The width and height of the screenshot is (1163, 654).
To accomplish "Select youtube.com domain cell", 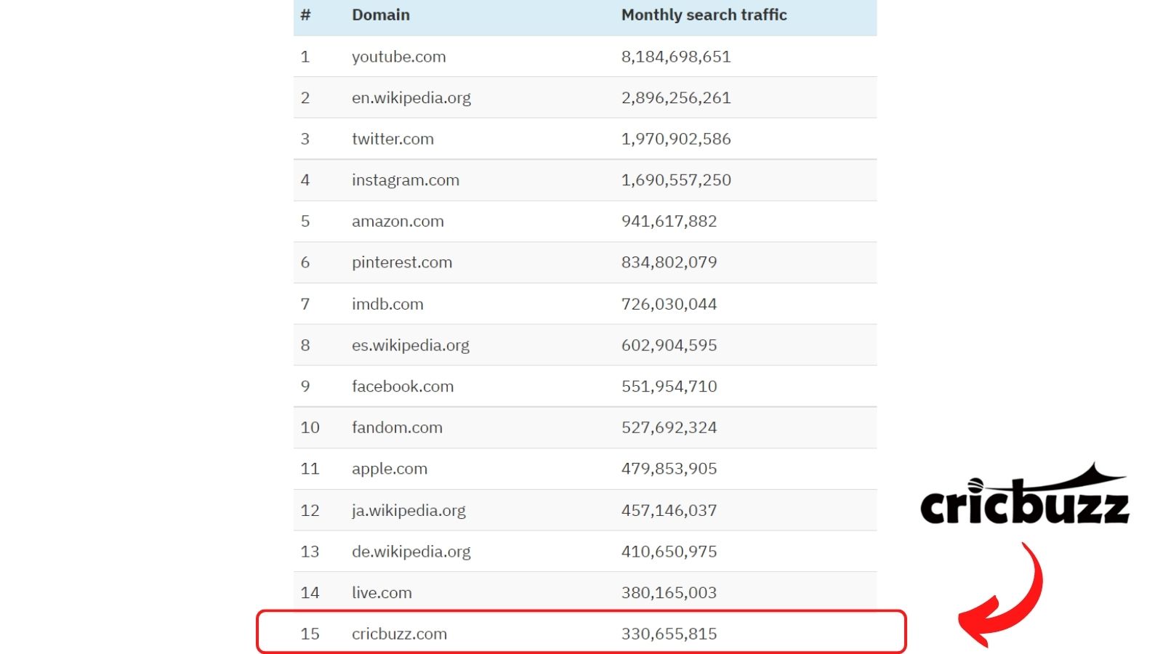I will pyautogui.click(x=398, y=57).
